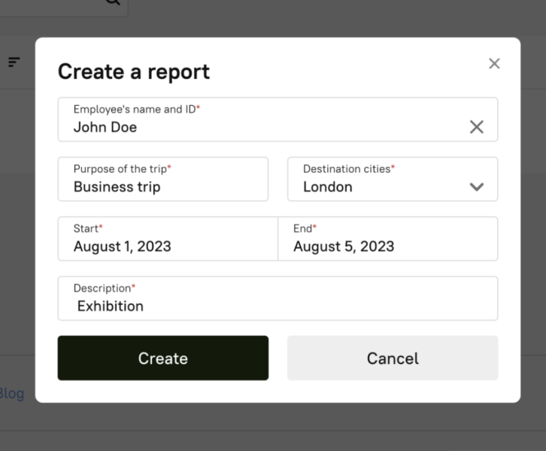Open the Blog link behind the dialog

(x=11, y=393)
